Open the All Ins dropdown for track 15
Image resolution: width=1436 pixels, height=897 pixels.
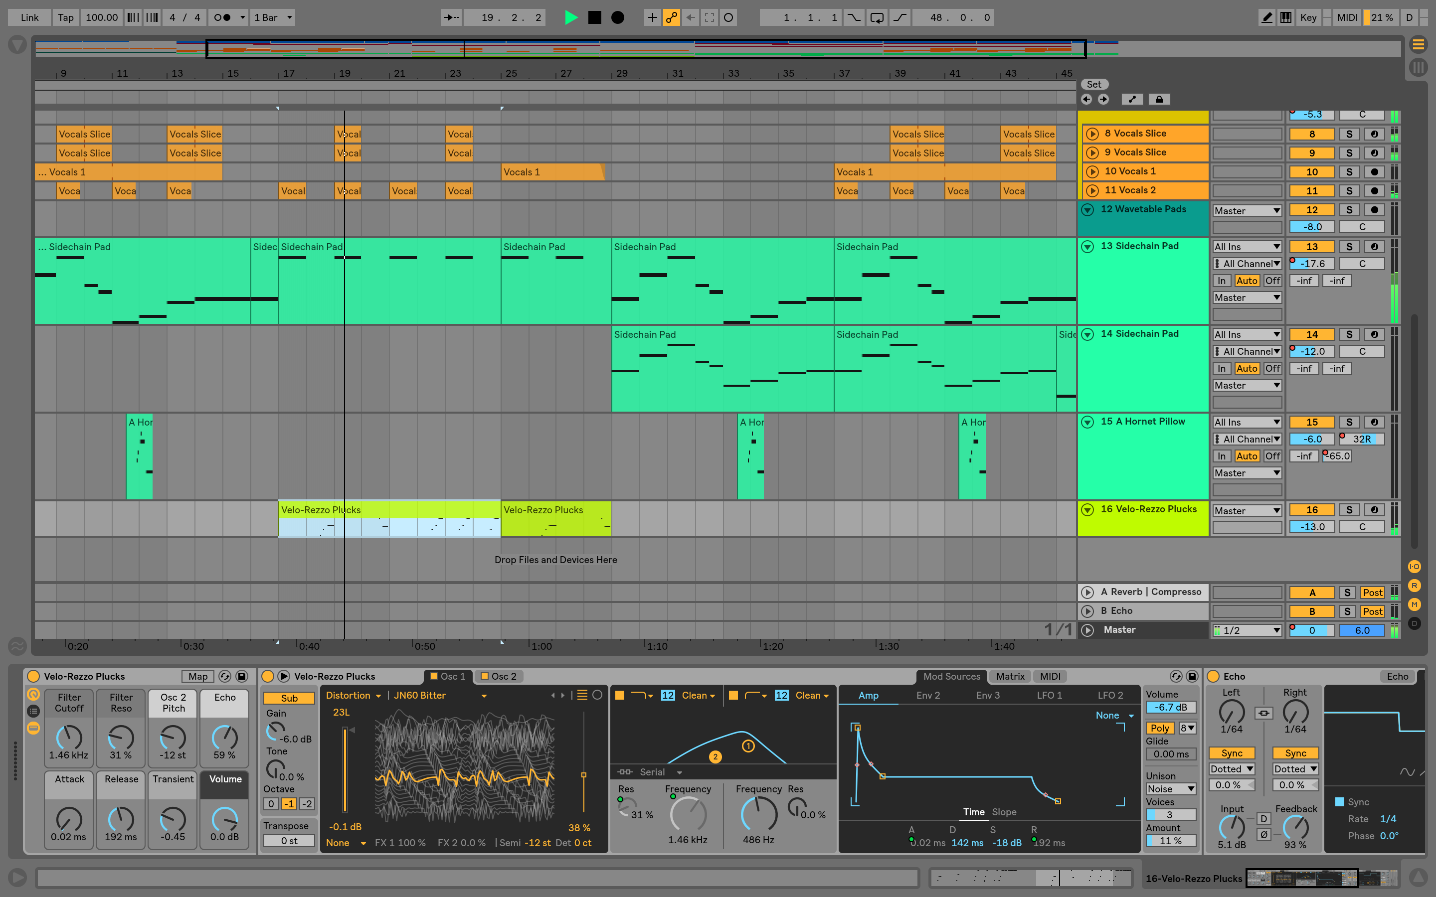pos(1246,421)
